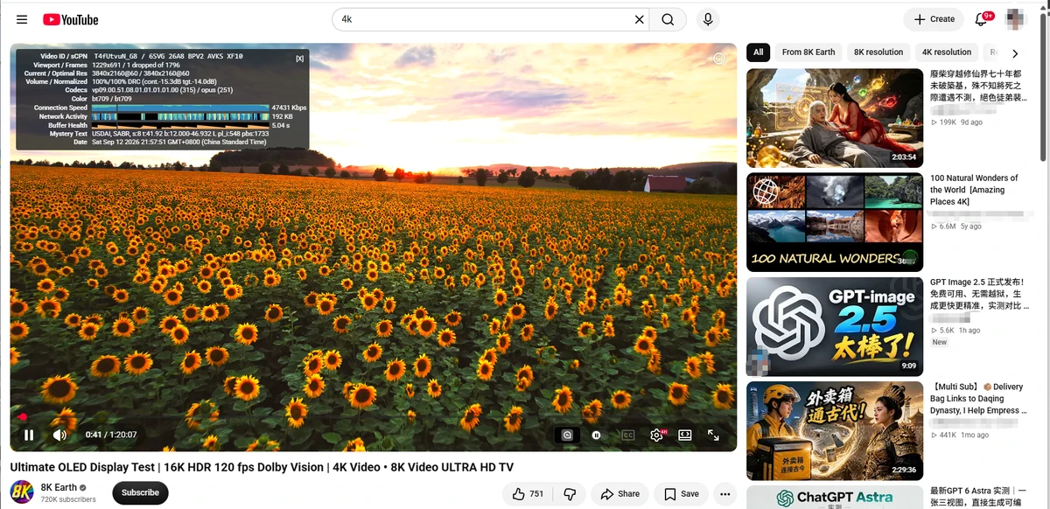Click the Create button

[934, 19]
